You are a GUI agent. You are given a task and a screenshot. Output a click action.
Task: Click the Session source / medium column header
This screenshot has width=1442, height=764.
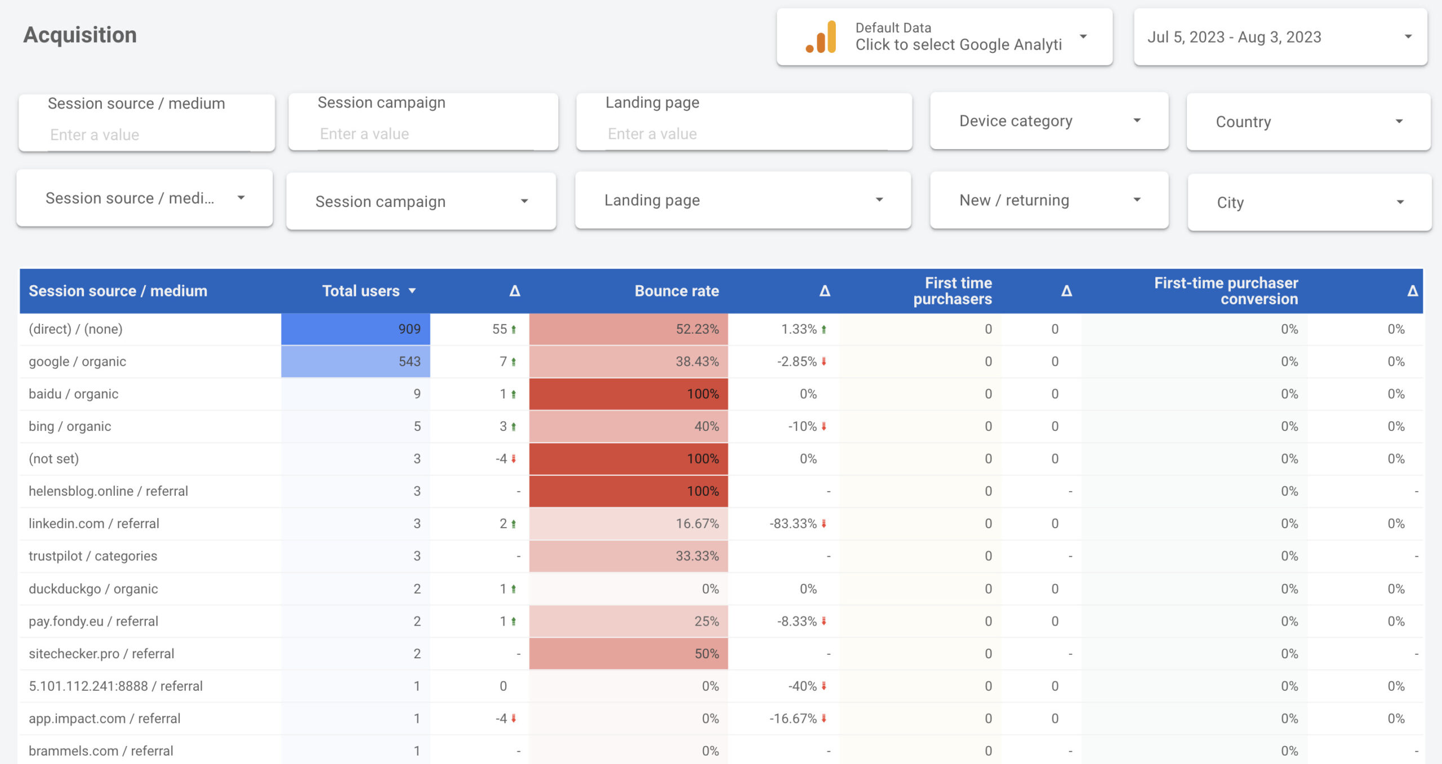click(118, 291)
